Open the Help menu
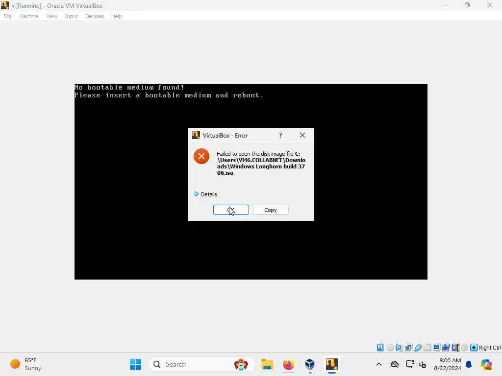Screen dimensions: 502x376 (x=117, y=16)
